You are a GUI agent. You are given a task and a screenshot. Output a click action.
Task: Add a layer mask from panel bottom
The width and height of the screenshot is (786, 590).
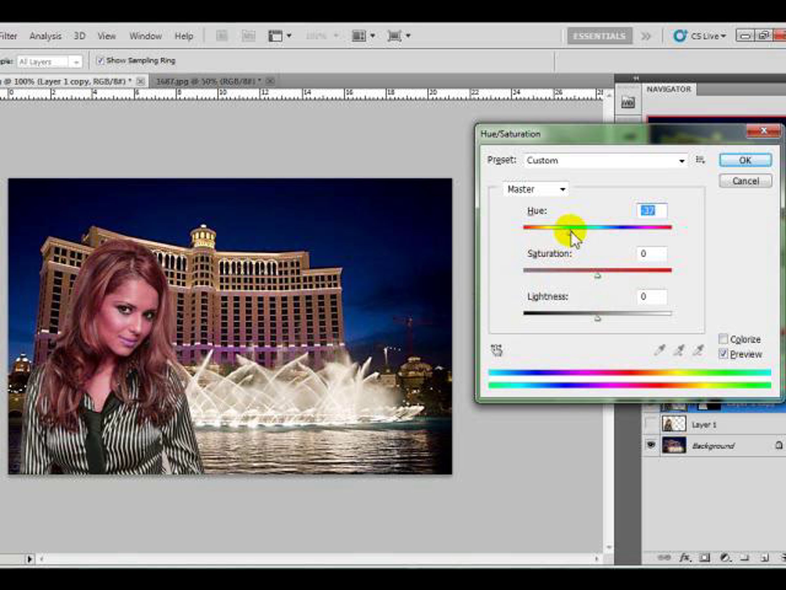point(705,557)
